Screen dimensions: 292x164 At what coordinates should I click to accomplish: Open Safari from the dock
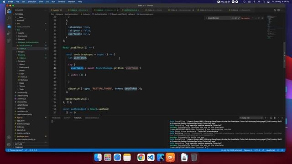pyautogui.click(x=117, y=157)
